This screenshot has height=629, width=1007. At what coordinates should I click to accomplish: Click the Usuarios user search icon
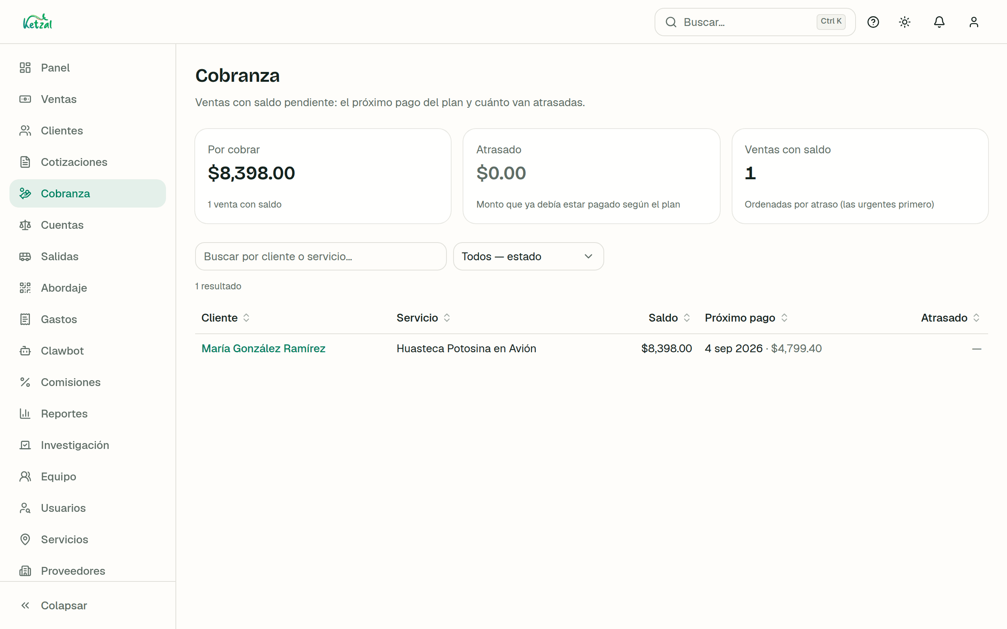coord(25,508)
